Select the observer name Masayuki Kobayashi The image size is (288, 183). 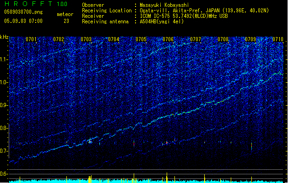tap(164, 5)
